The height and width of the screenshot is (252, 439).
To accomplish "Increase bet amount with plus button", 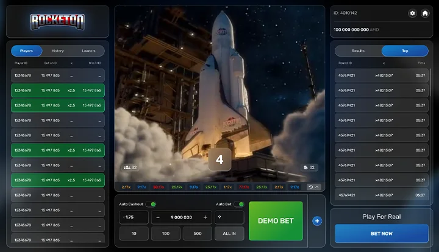I will click(x=205, y=217).
